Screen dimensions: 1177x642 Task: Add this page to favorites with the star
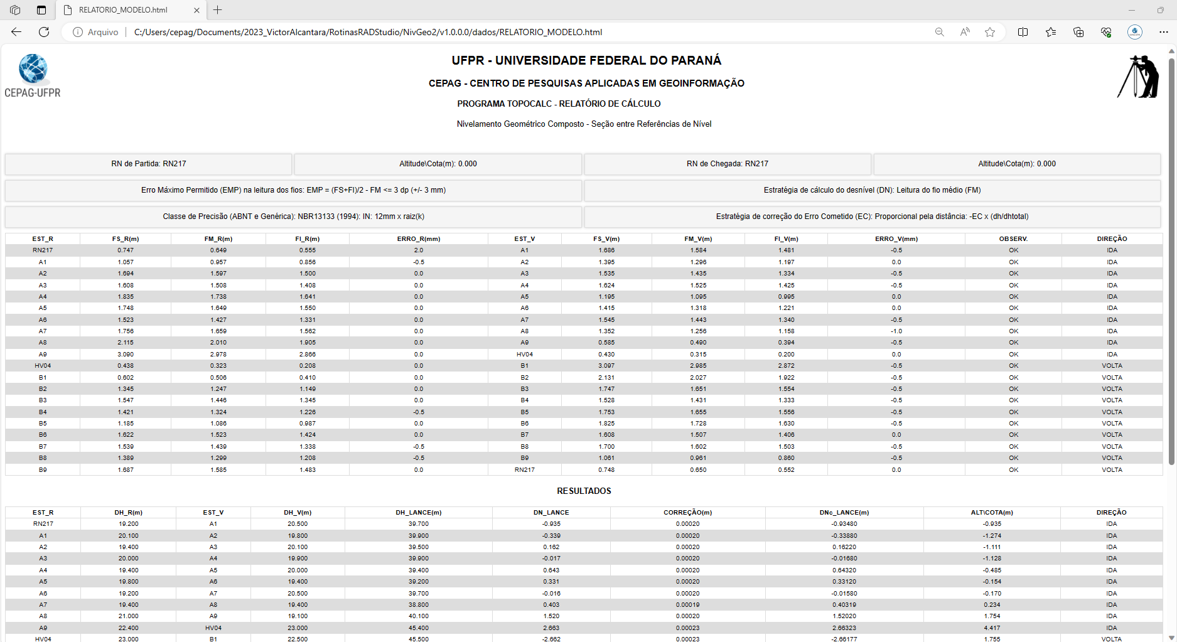[x=990, y=32]
